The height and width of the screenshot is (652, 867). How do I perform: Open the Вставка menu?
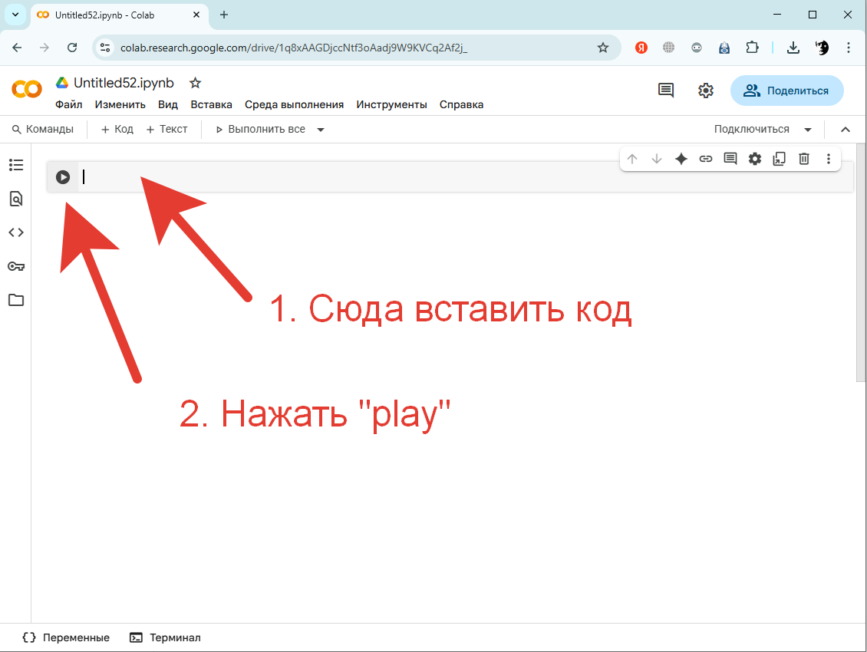click(x=211, y=104)
